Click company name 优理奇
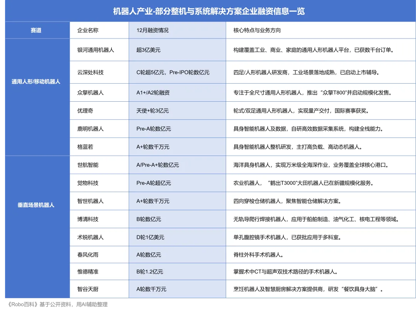Screen dimensions: 416x309 coord(85,111)
